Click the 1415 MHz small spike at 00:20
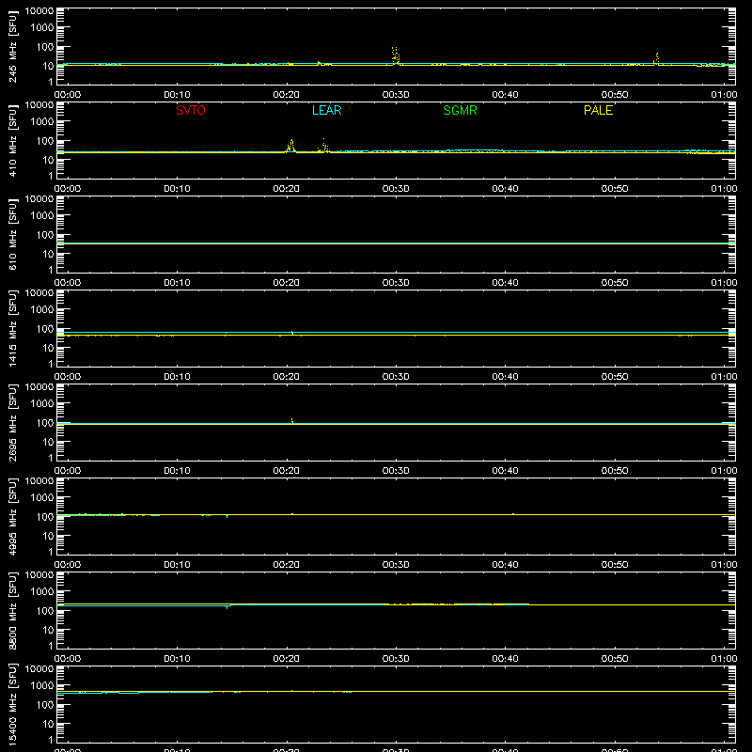This screenshot has width=752, height=752. pos(292,333)
